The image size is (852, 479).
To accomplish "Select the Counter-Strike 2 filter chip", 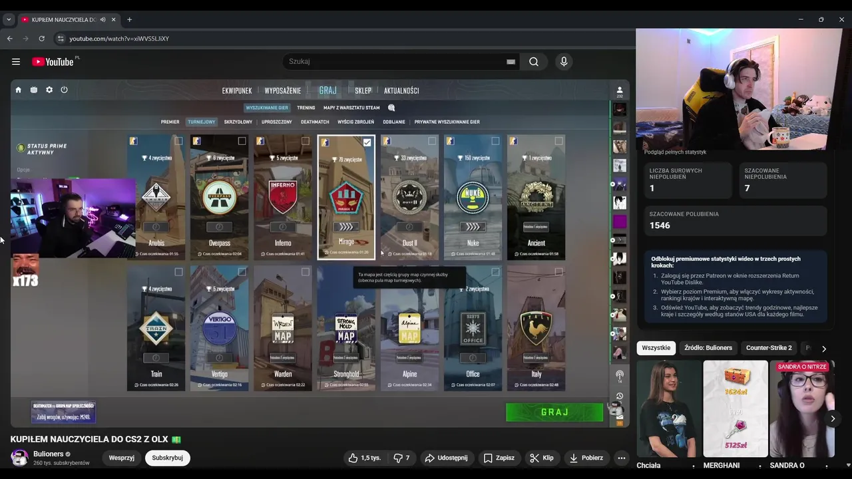I will 769,348.
